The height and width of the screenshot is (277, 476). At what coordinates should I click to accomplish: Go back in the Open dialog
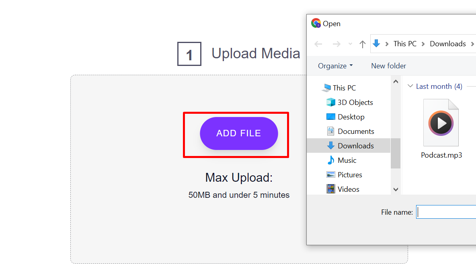click(x=318, y=44)
